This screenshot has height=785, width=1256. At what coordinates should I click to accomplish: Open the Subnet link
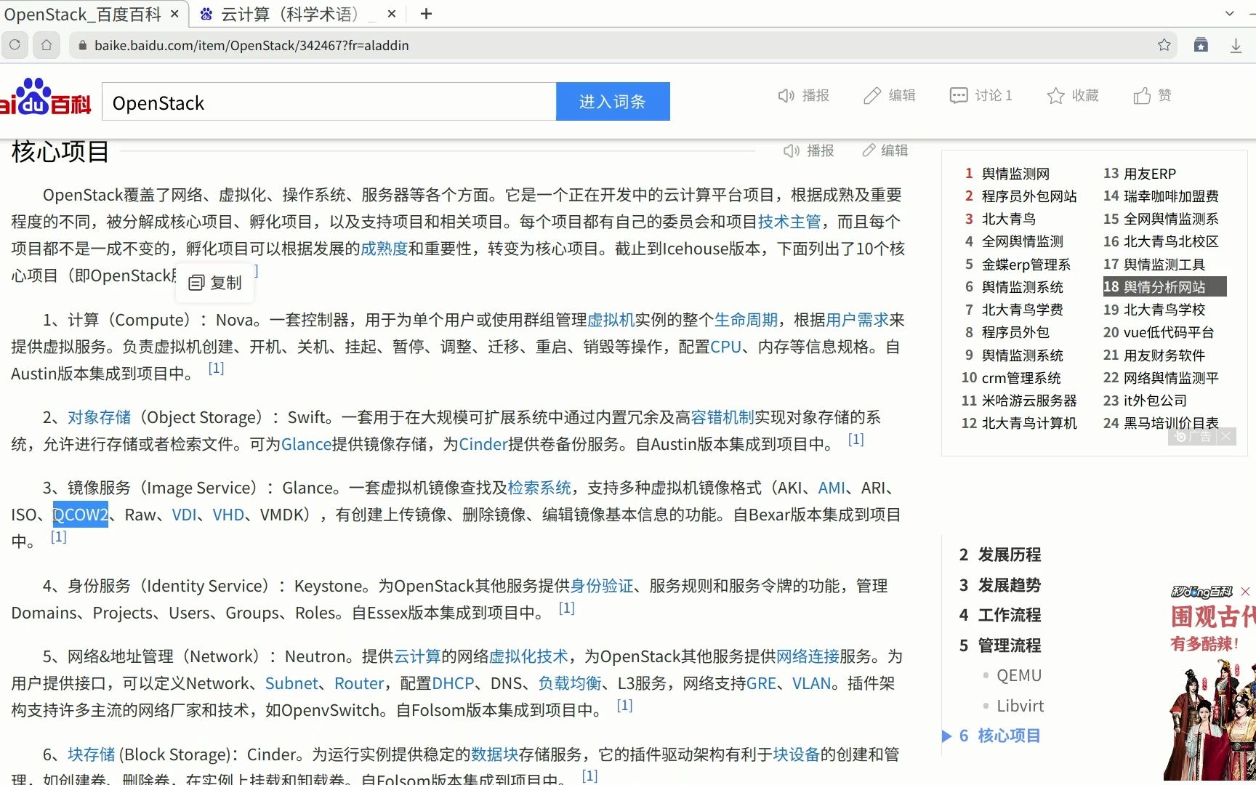pyautogui.click(x=291, y=683)
